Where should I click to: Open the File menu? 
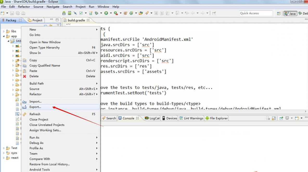(x=4, y=7)
